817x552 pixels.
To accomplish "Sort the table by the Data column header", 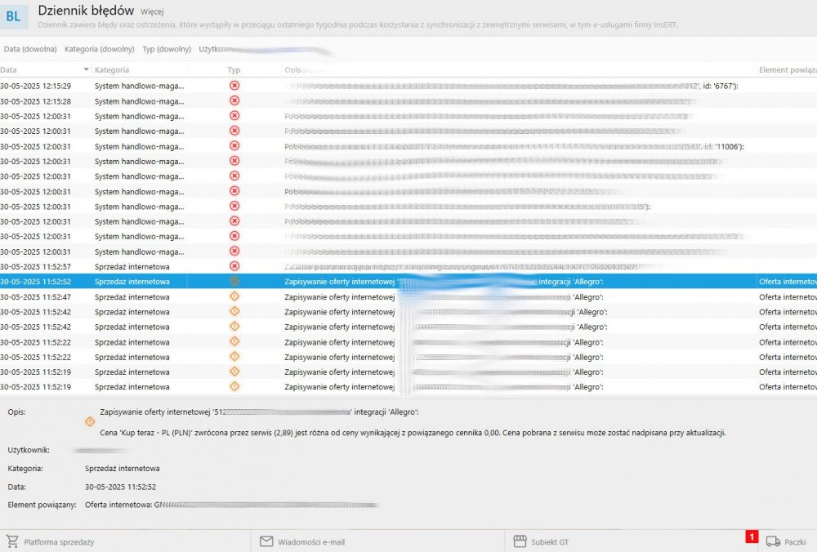I will pyautogui.click(x=9, y=70).
